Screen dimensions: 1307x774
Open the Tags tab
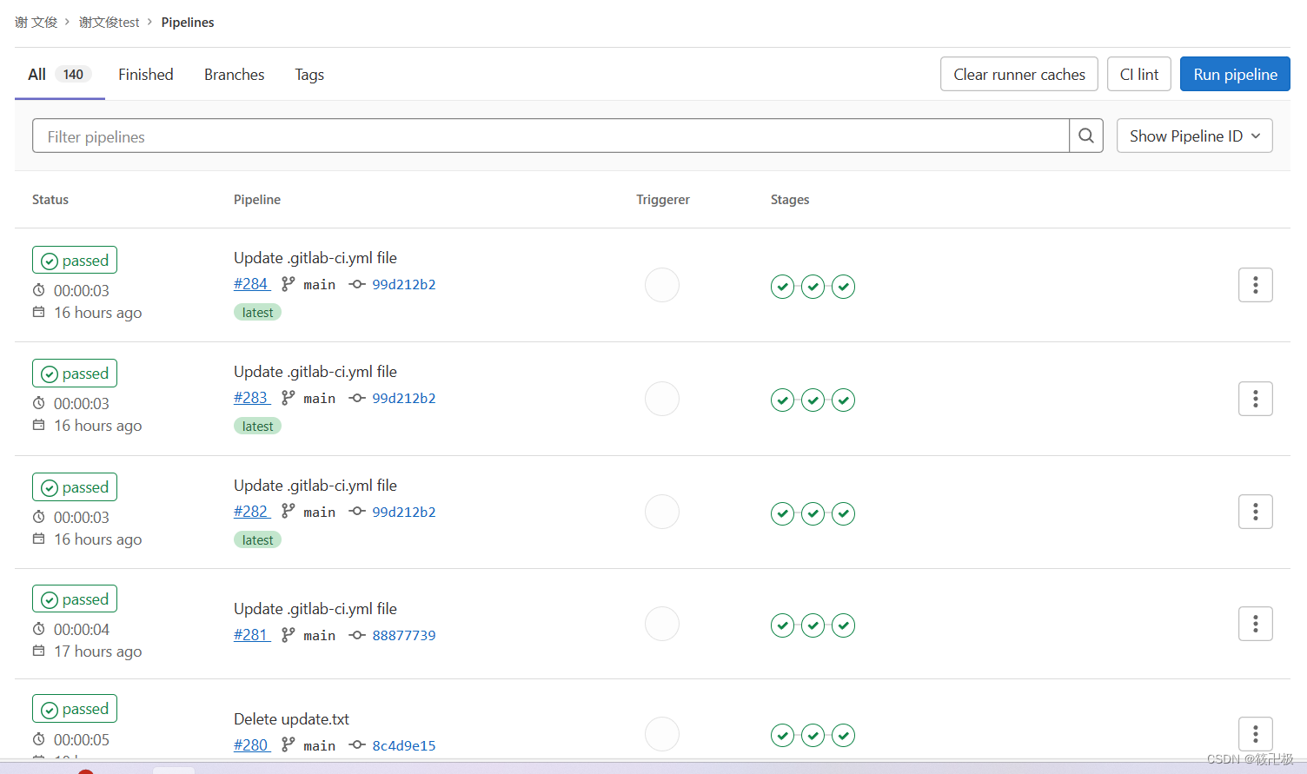[309, 74]
